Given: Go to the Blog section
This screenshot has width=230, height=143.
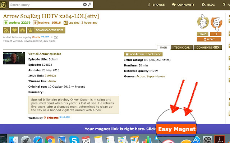Looking at the screenshot, I should (x=208, y=5).
